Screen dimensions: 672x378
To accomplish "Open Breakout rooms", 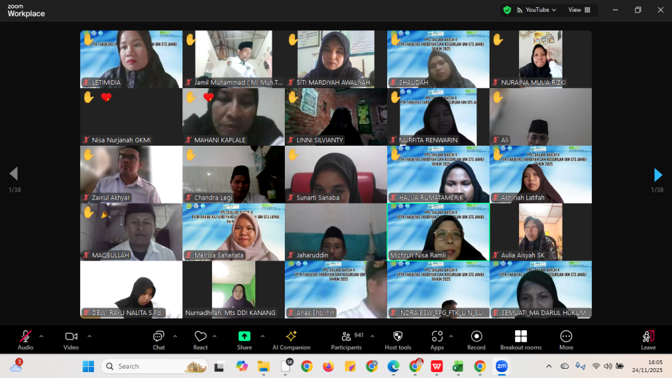I will click(x=520, y=339).
